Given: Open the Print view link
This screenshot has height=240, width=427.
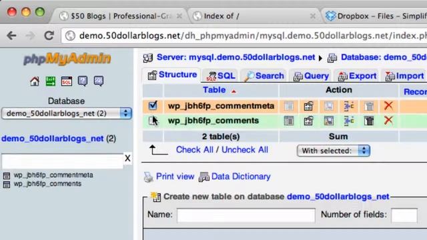Looking at the screenshot, I should pyautogui.click(x=175, y=176).
